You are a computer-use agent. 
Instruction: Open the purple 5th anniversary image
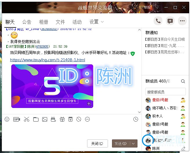click(52, 86)
